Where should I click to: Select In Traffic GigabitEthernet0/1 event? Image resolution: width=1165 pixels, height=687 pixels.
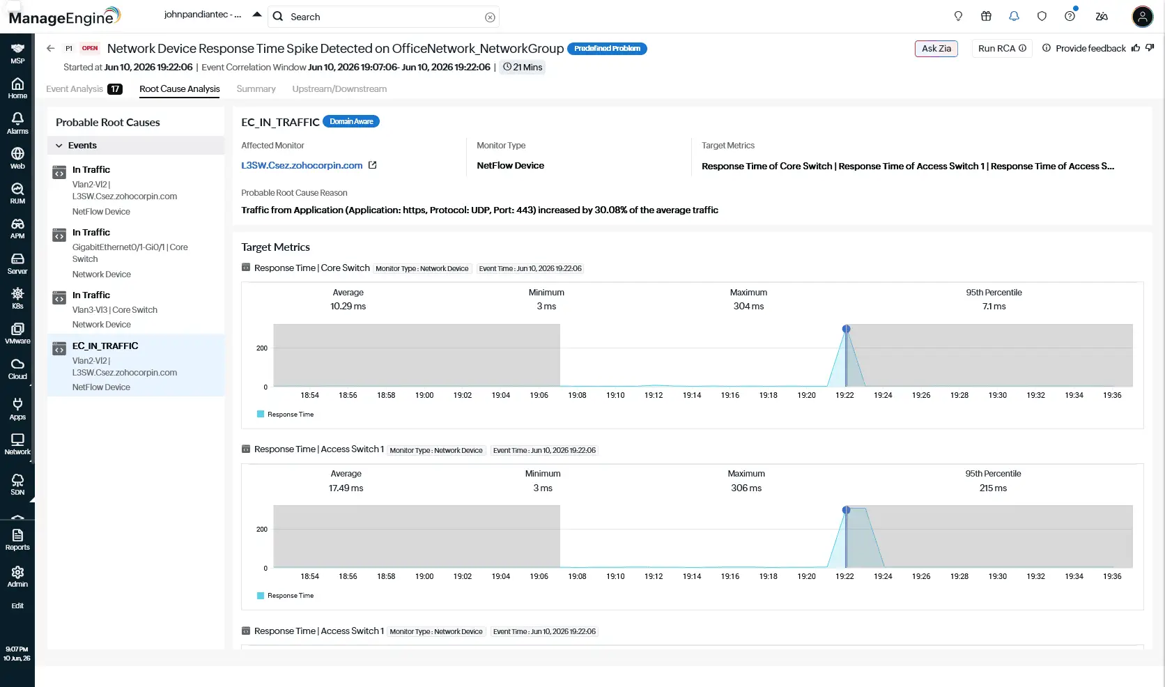click(x=136, y=253)
